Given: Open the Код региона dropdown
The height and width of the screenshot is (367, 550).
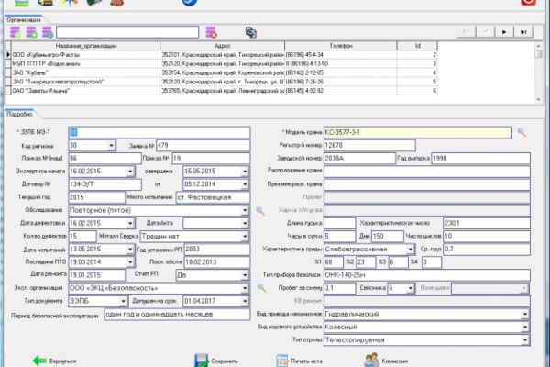Looking at the screenshot, I should point(111,145).
